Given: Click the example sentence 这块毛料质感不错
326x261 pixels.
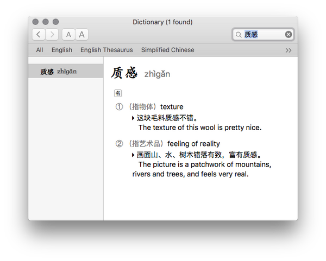Looking at the screenshot, I should pyautogui.click(x=167, y=118).
